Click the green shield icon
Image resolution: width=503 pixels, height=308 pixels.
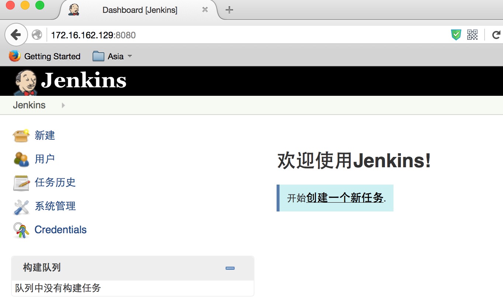pyautogui.click(x=456, y=35)
